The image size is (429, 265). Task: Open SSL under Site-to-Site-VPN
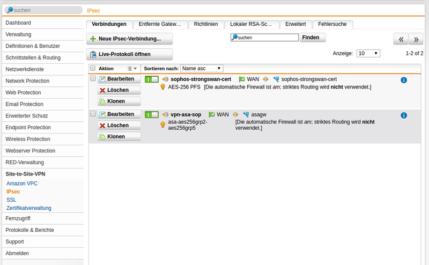pyautogui.click(x=11, y=200)
